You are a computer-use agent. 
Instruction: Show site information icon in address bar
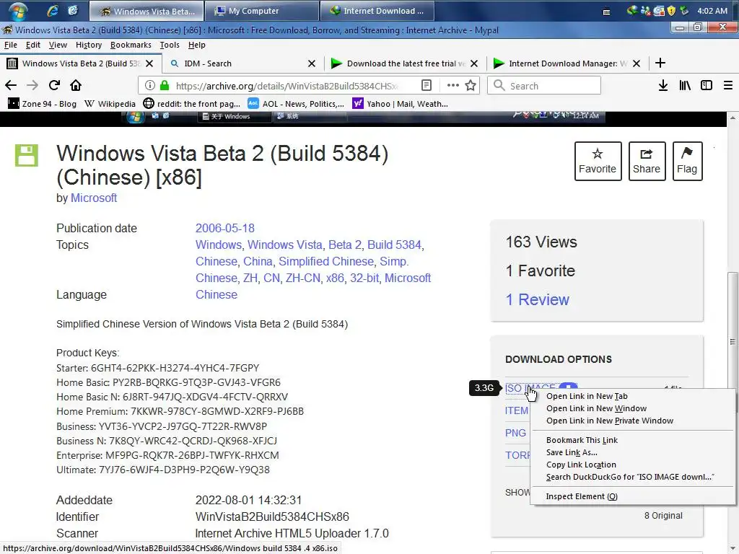click(150, 85)
